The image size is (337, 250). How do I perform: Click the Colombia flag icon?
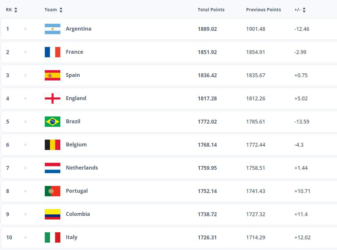(53, 214)
